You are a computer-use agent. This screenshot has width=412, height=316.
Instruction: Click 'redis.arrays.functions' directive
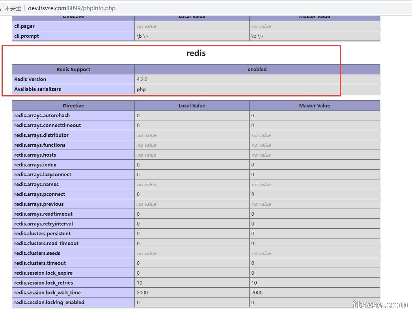point(73,145)
